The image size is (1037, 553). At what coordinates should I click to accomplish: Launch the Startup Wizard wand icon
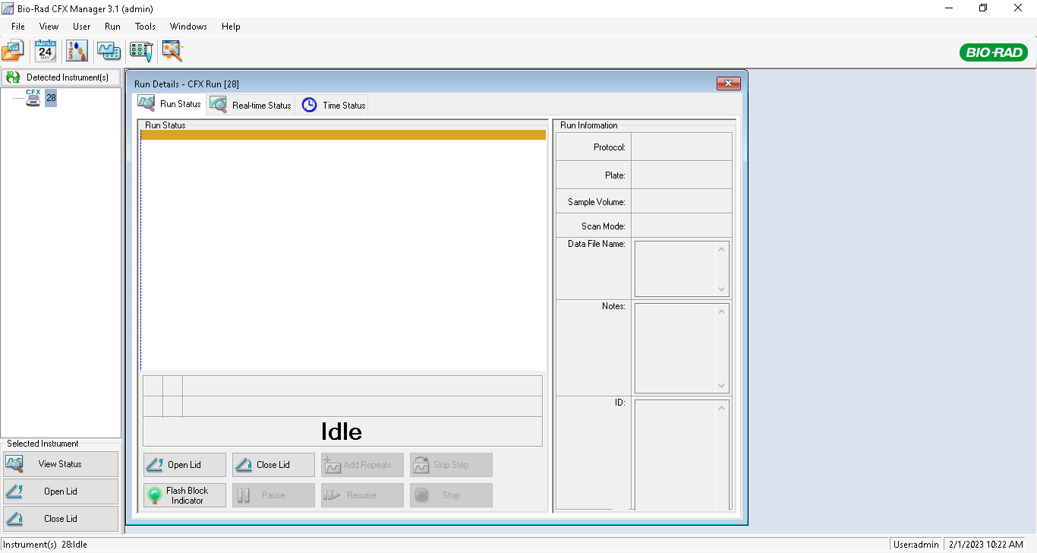tap(173, 51)
